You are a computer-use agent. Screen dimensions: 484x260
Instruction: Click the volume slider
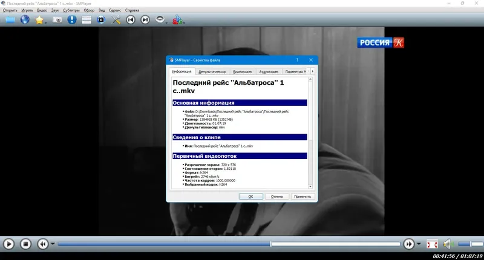pyautogui.click(x=471, y=244)
